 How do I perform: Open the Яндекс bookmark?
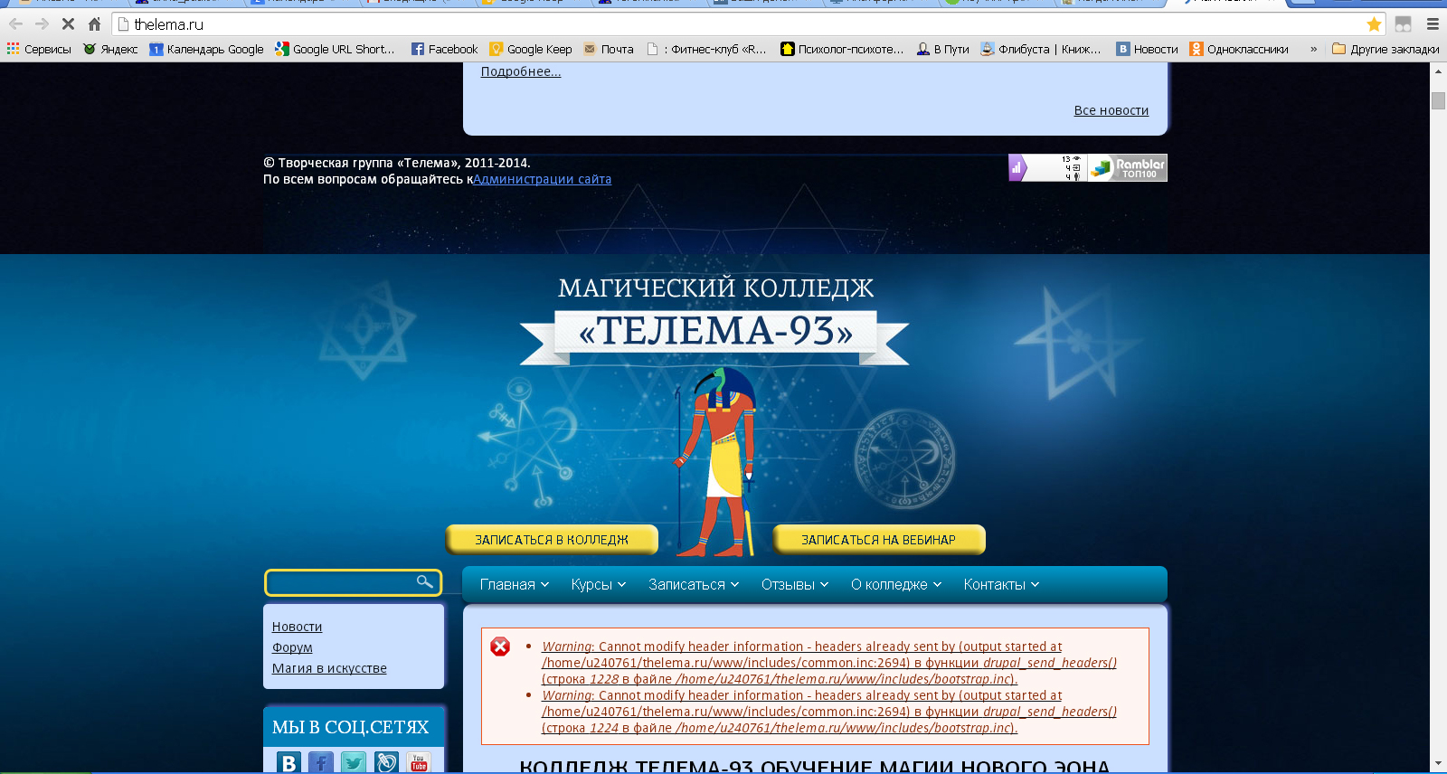click(110, 49)
